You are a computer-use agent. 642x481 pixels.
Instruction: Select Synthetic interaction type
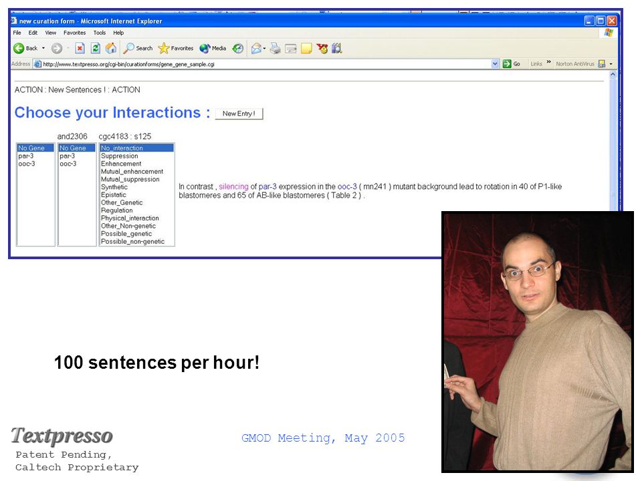136,187
